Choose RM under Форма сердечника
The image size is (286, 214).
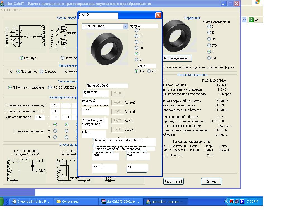(209, 58)
